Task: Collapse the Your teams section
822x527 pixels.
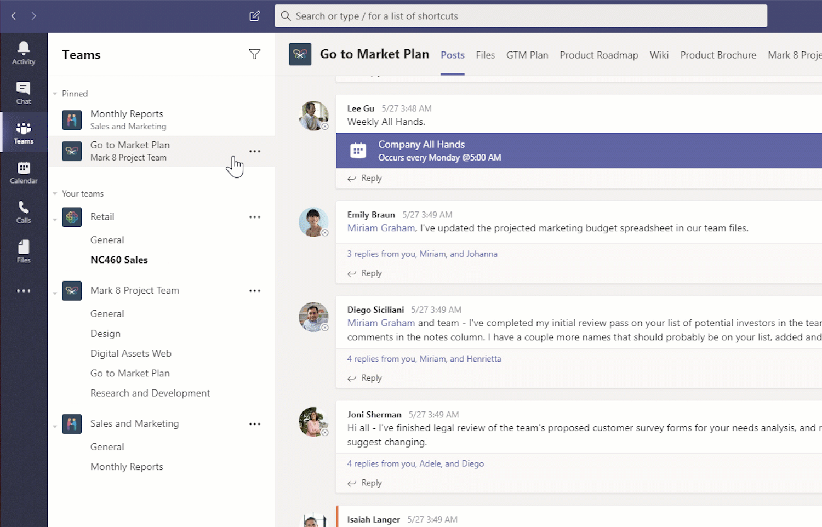Action: pos(55,193)
